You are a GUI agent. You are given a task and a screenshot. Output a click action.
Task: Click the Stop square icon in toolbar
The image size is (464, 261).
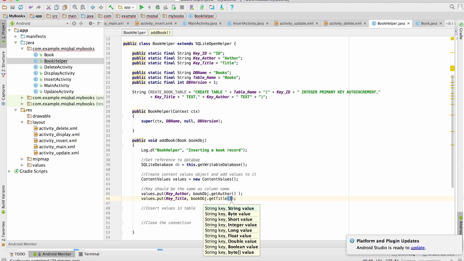pyautogui.click(x=182, y=7)
